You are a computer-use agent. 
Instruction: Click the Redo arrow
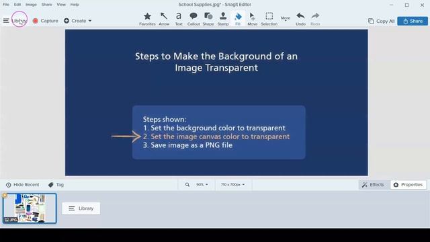pos(315,19)
